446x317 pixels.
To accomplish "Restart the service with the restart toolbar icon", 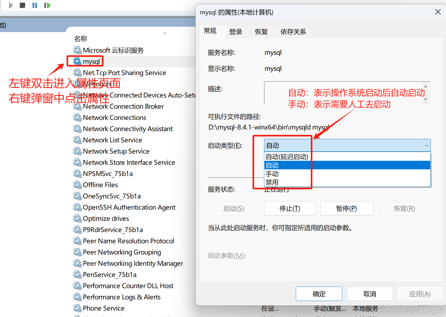I will (47, 5).
